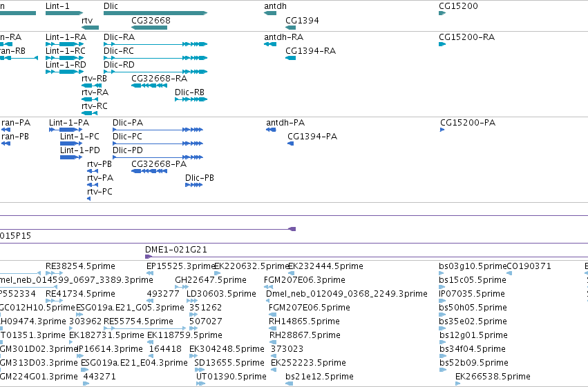Select the CG1394 gene feature

coord(291,28)
